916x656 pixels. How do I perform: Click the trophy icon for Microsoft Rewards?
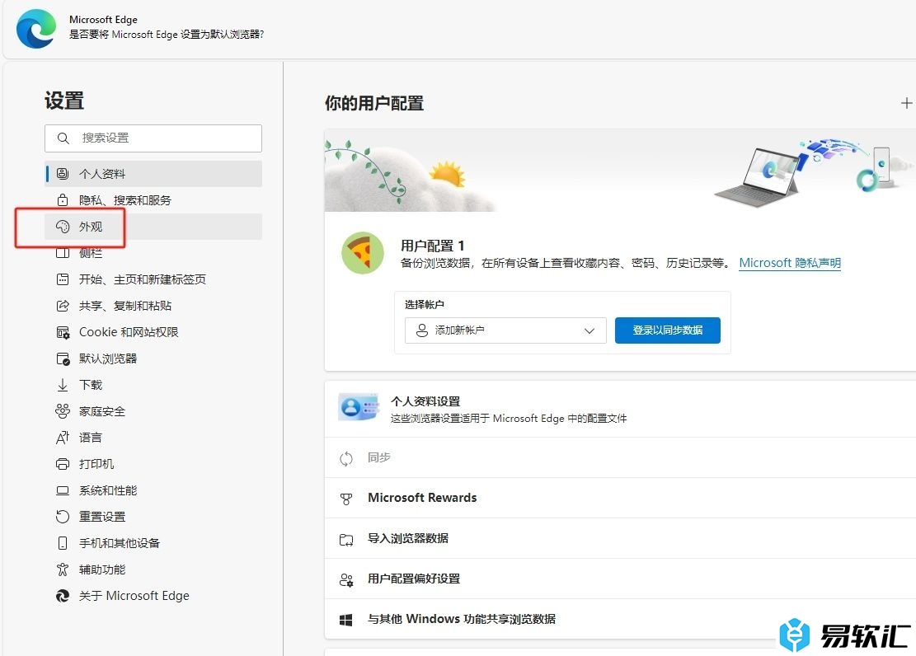tap(346, 499)
